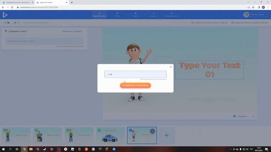Image resolution: width=271 pixels, height=152 pixels.
Task: Open the Chrome three-dot menu
Action: 268,8
